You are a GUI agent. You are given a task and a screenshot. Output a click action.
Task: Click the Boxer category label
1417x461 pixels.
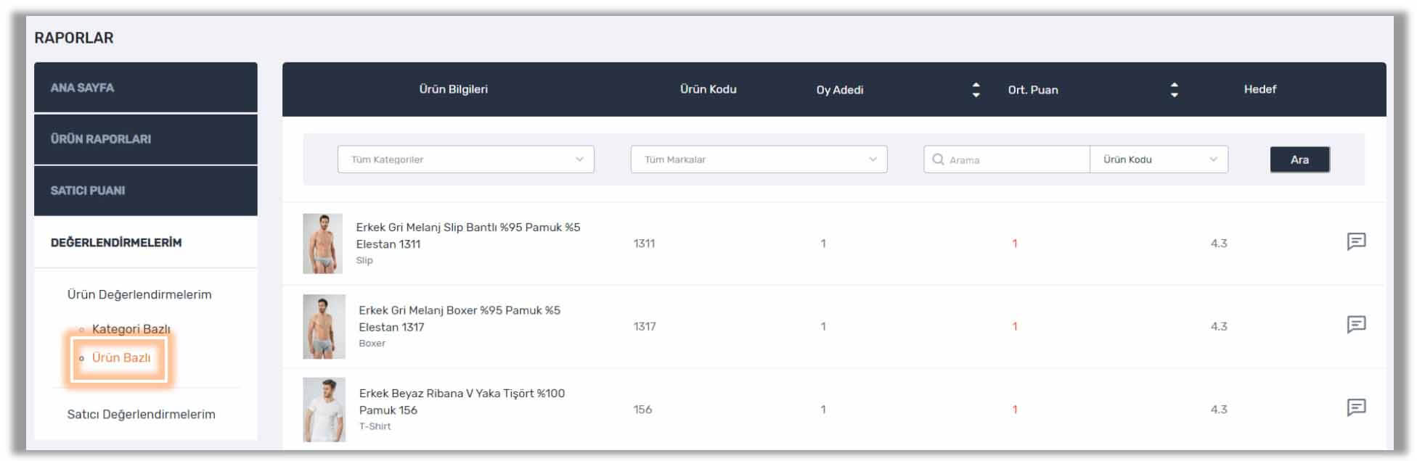372,344
